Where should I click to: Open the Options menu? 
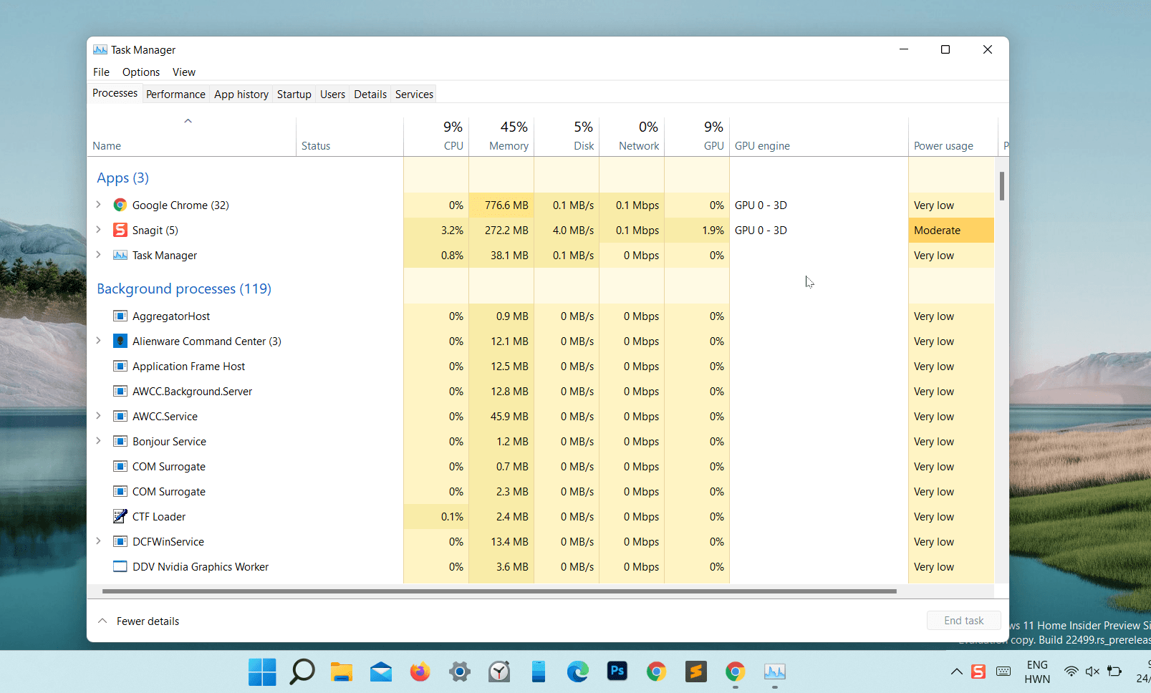140,72
